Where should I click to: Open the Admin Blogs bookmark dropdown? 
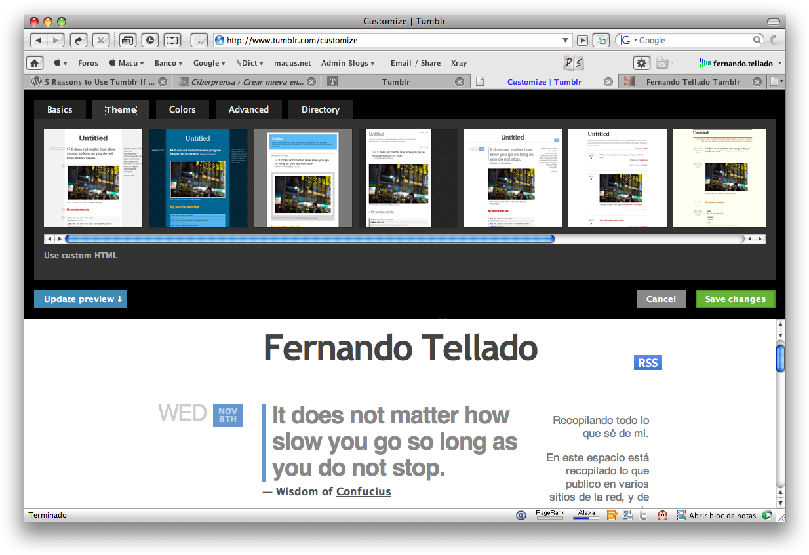347,63
